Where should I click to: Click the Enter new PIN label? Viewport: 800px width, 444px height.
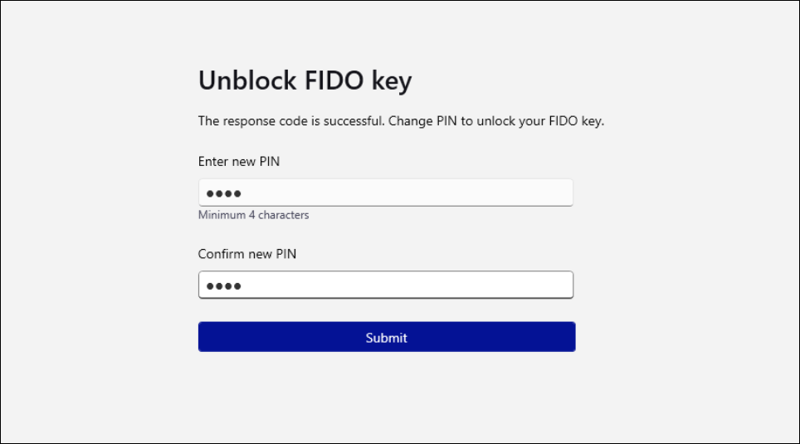pyautogui.click(x=238, y=162)
